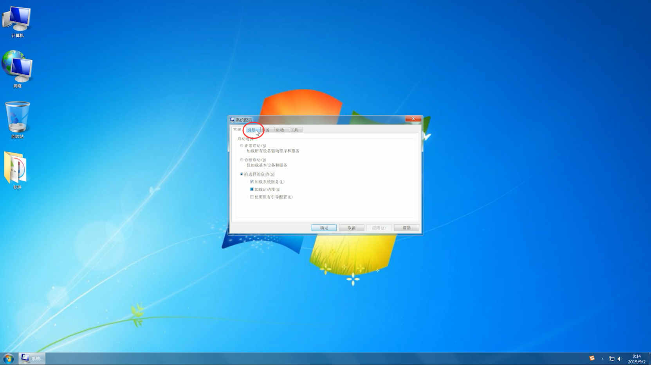Click the 帮助 button
This screenshot has width=651, height=365.
tap(406, 228)
